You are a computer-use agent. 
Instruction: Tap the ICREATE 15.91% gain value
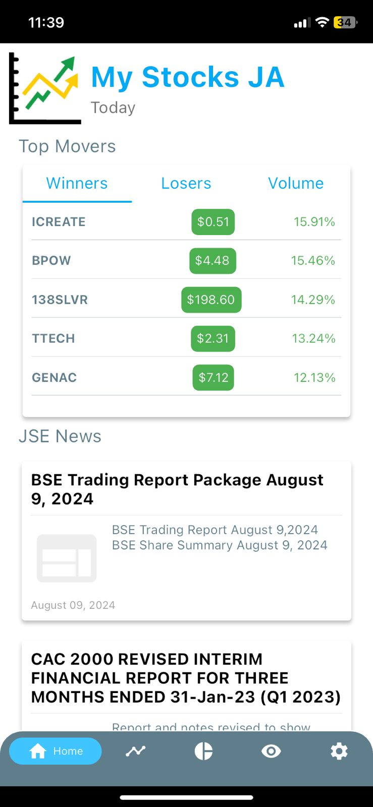(314, 222)
